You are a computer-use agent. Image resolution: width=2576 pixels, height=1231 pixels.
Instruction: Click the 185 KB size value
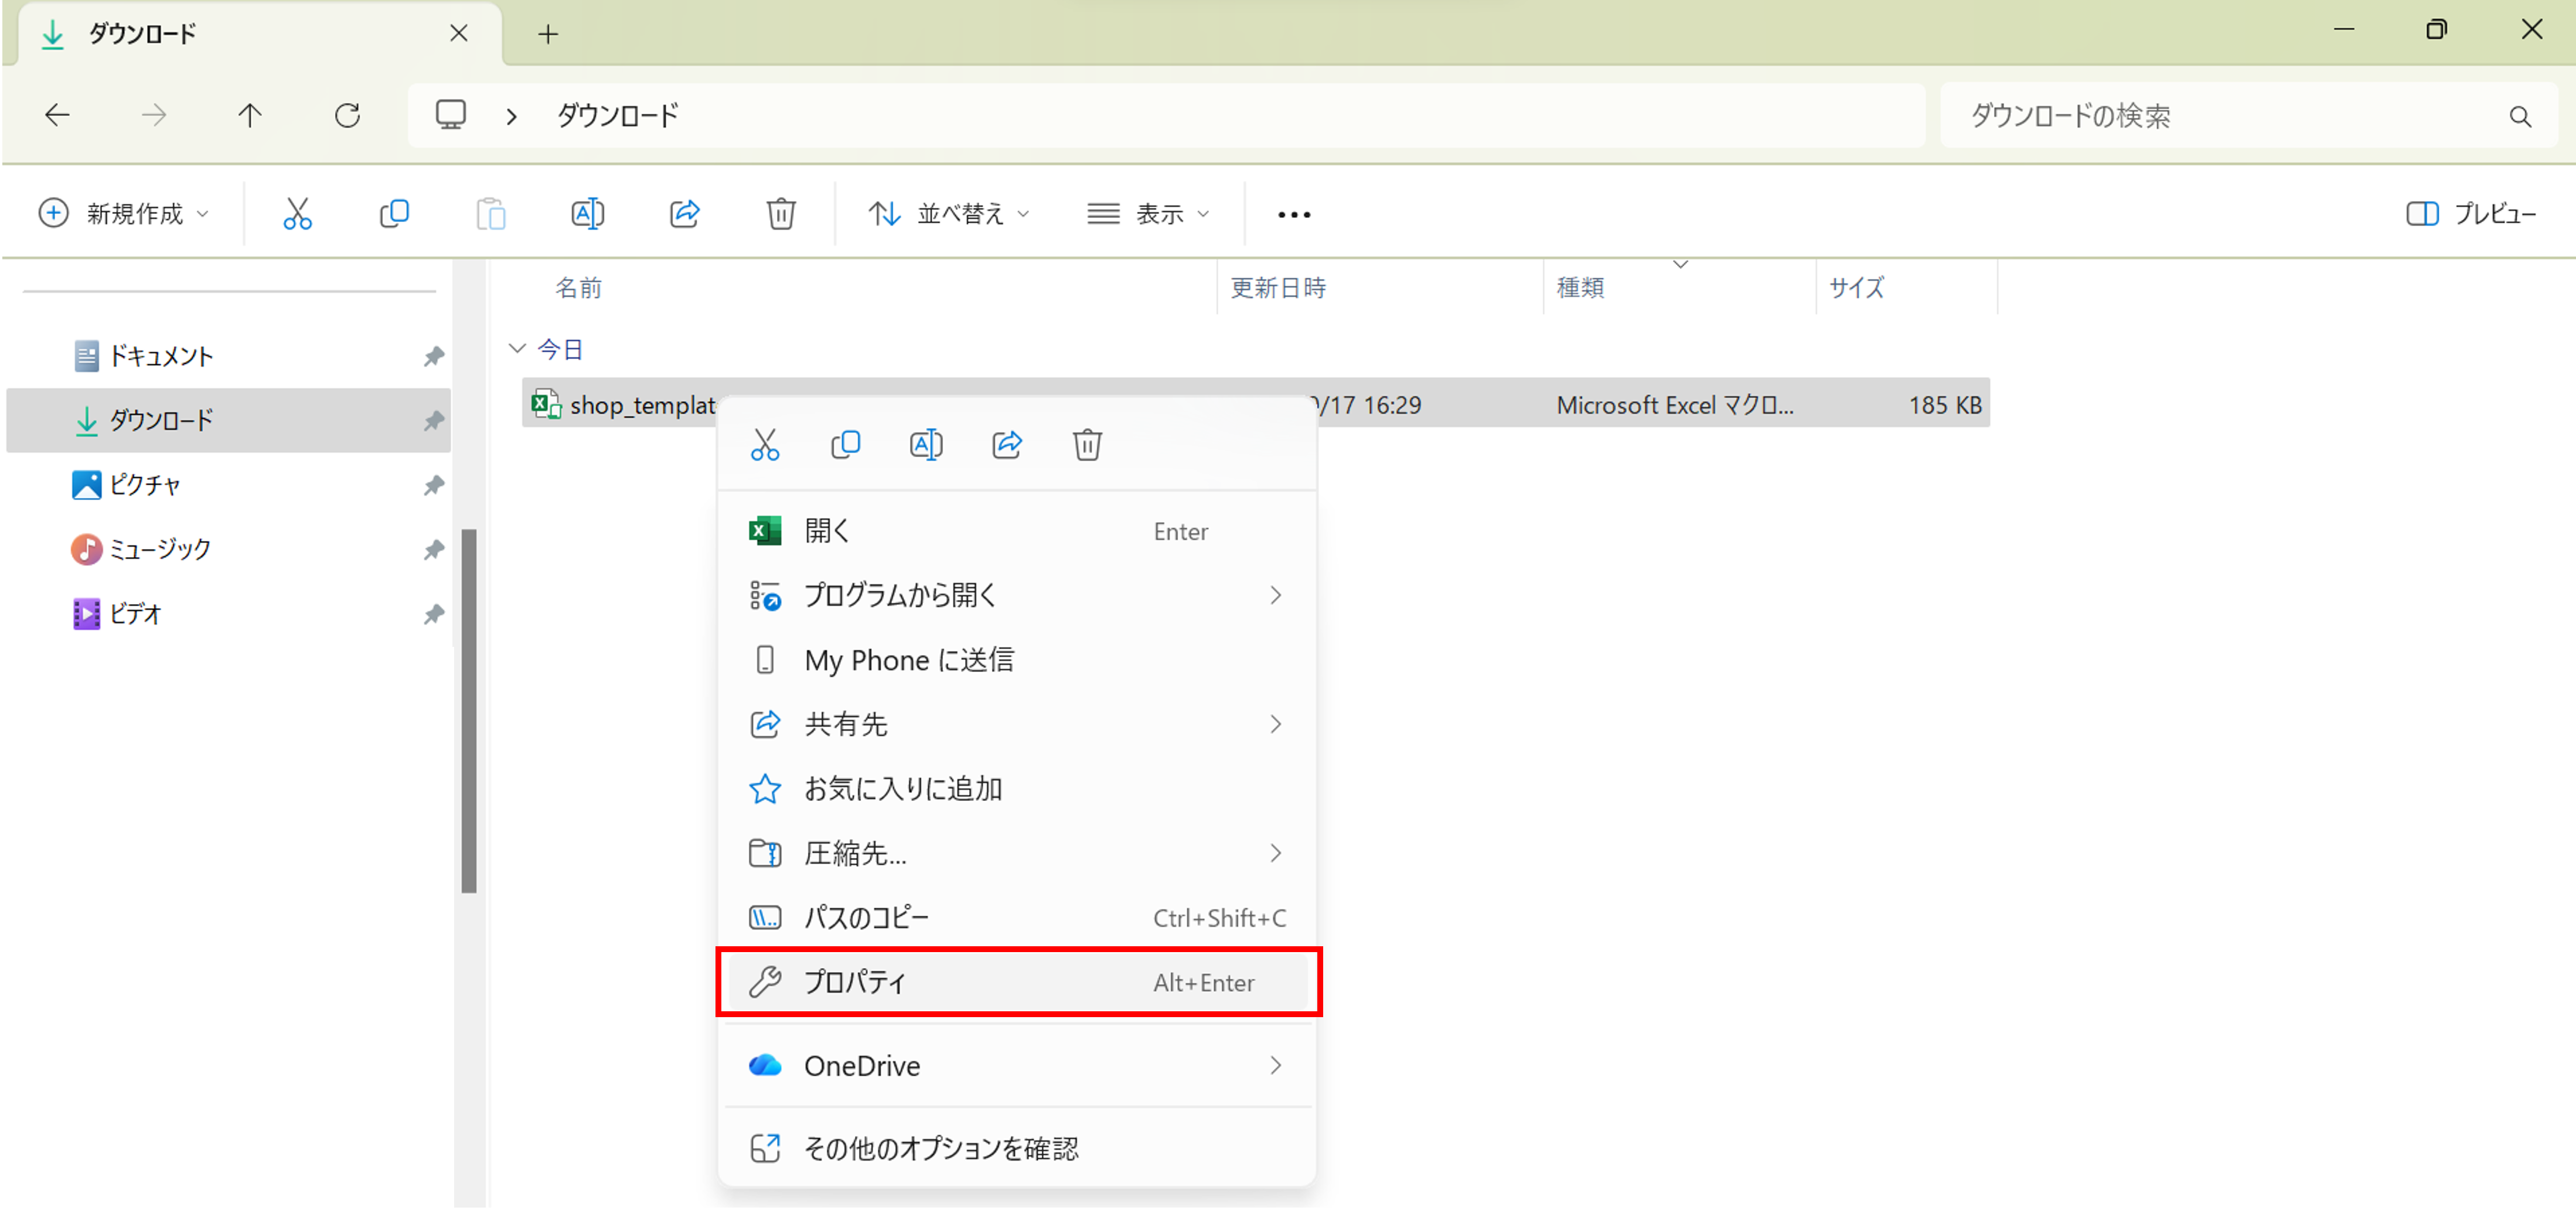[1944, 406]
